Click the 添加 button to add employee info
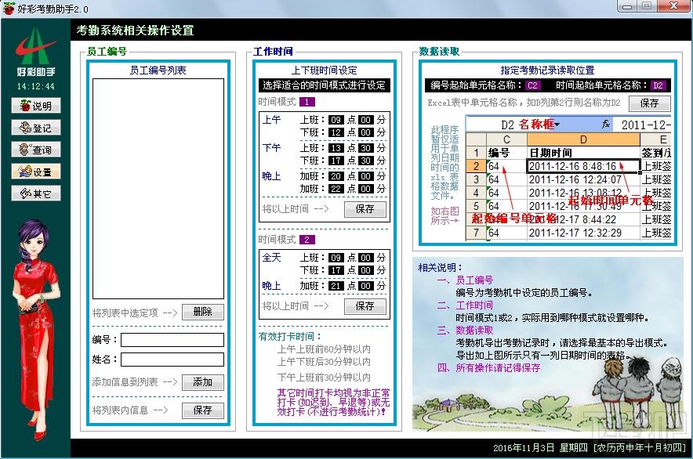The height and width of the screenshot is (459, 693). (202, 382)
